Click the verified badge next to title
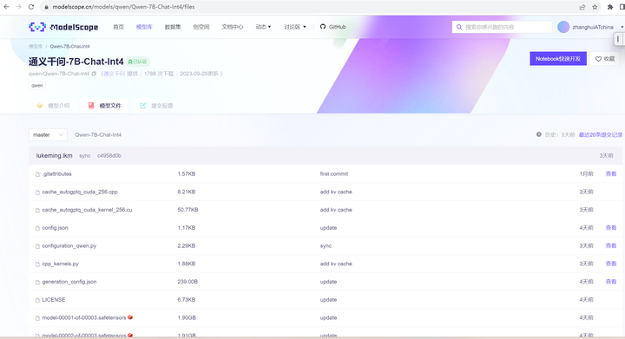 (137, 62)
